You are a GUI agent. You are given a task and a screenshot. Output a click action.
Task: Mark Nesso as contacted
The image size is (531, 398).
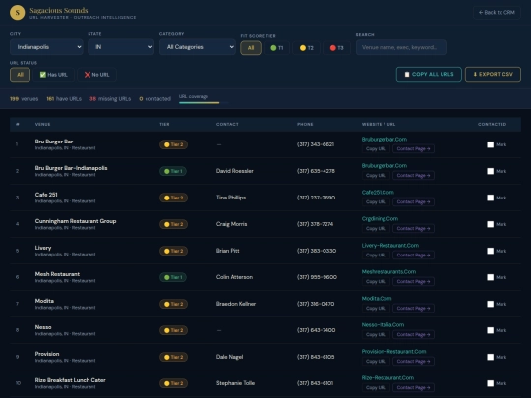point(490,330)
